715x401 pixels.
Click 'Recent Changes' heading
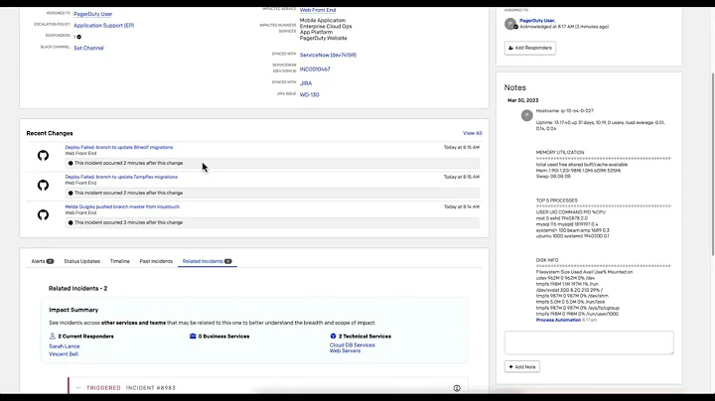50,133
